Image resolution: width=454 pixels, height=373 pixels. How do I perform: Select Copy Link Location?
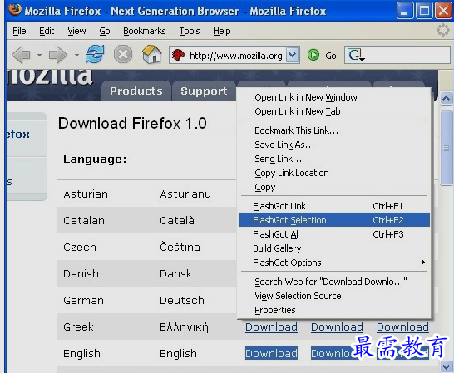coord(333,173)
